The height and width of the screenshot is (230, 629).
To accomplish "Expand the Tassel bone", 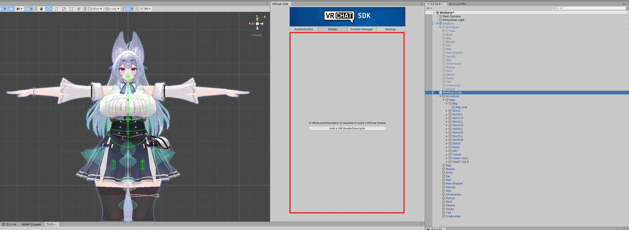I will [x=447, y=155].
